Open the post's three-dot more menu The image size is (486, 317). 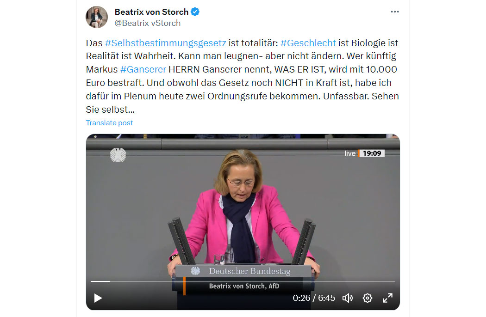[x=394, y=12]
